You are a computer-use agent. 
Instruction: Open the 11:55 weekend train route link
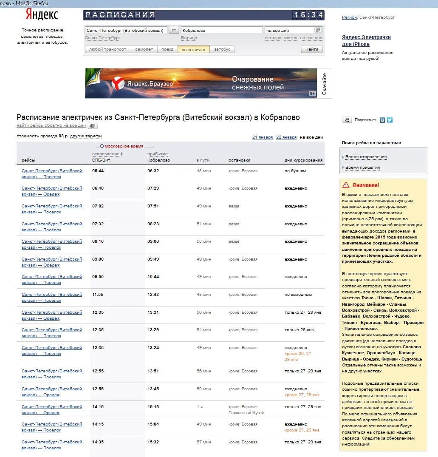(52, 297)
